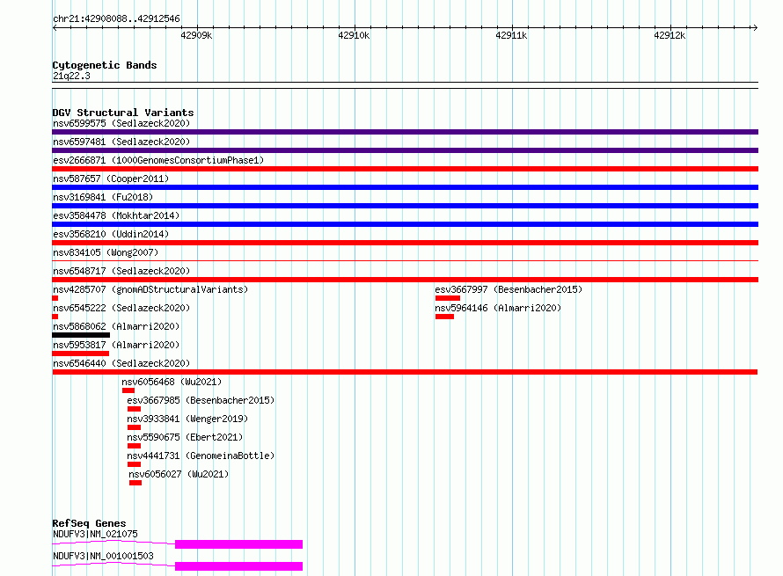Click the red esv3667997 variant bar
783x576 pixels.
click(x=448, y=298)
